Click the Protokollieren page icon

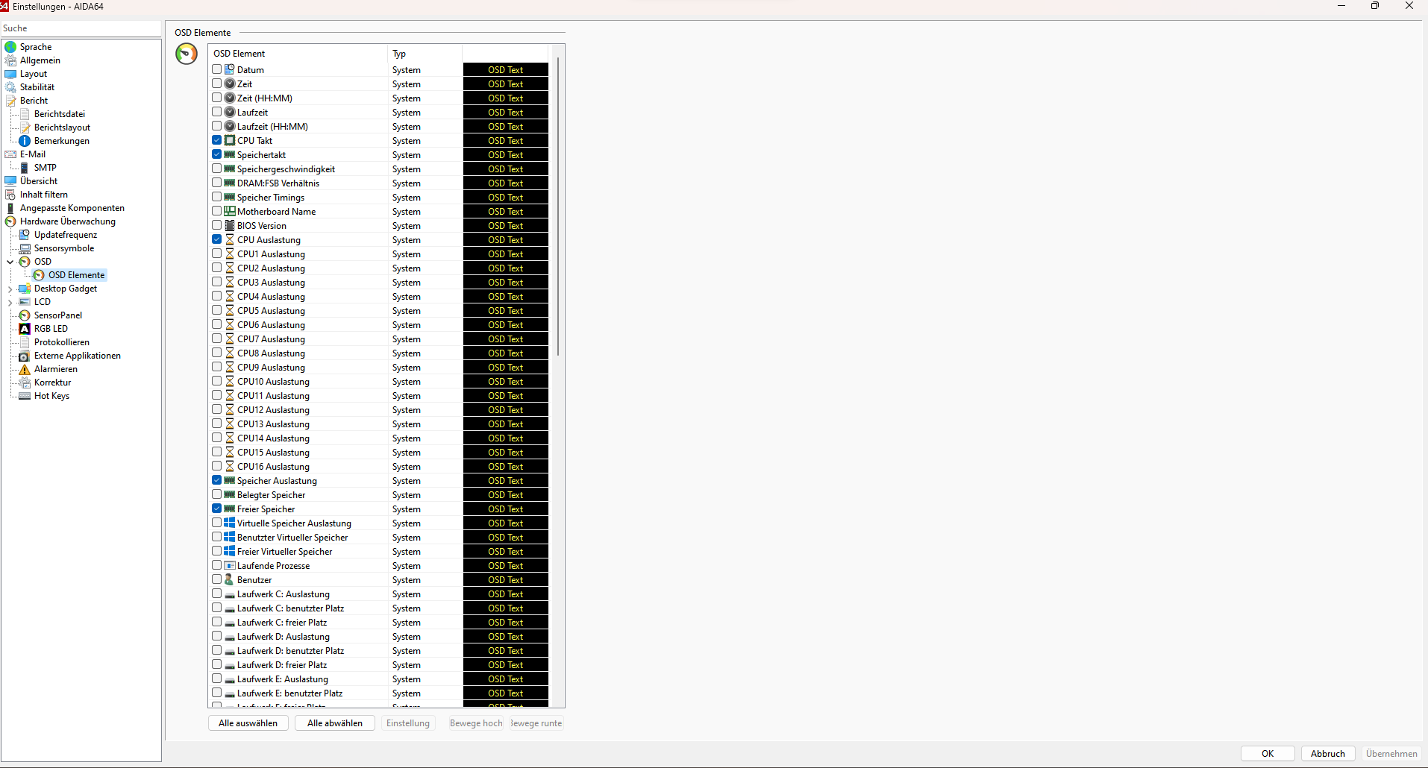[x=25, y=342]
